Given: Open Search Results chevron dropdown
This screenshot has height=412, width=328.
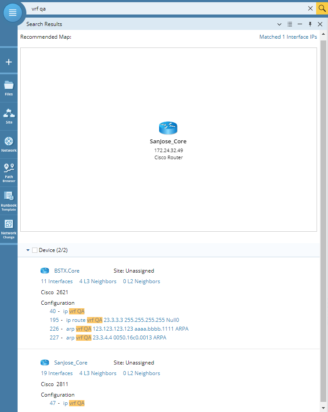Looking at the screenshot, I should (x=279, y=24).
